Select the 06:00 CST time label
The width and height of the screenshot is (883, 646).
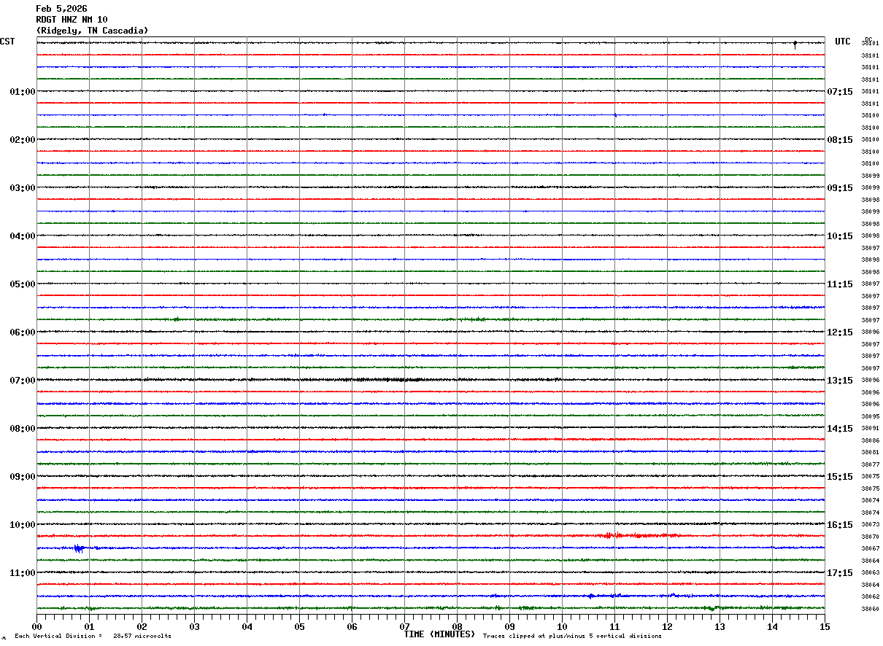23,332
